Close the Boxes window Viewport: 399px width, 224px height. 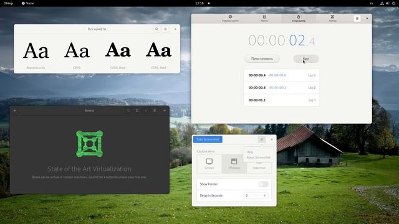point(165,111)
